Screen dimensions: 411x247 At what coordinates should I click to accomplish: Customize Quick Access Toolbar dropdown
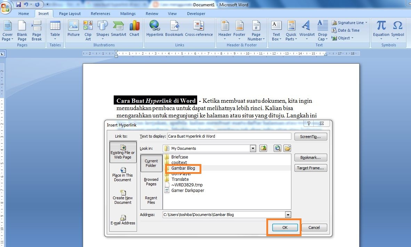click(x=47, y=5)
